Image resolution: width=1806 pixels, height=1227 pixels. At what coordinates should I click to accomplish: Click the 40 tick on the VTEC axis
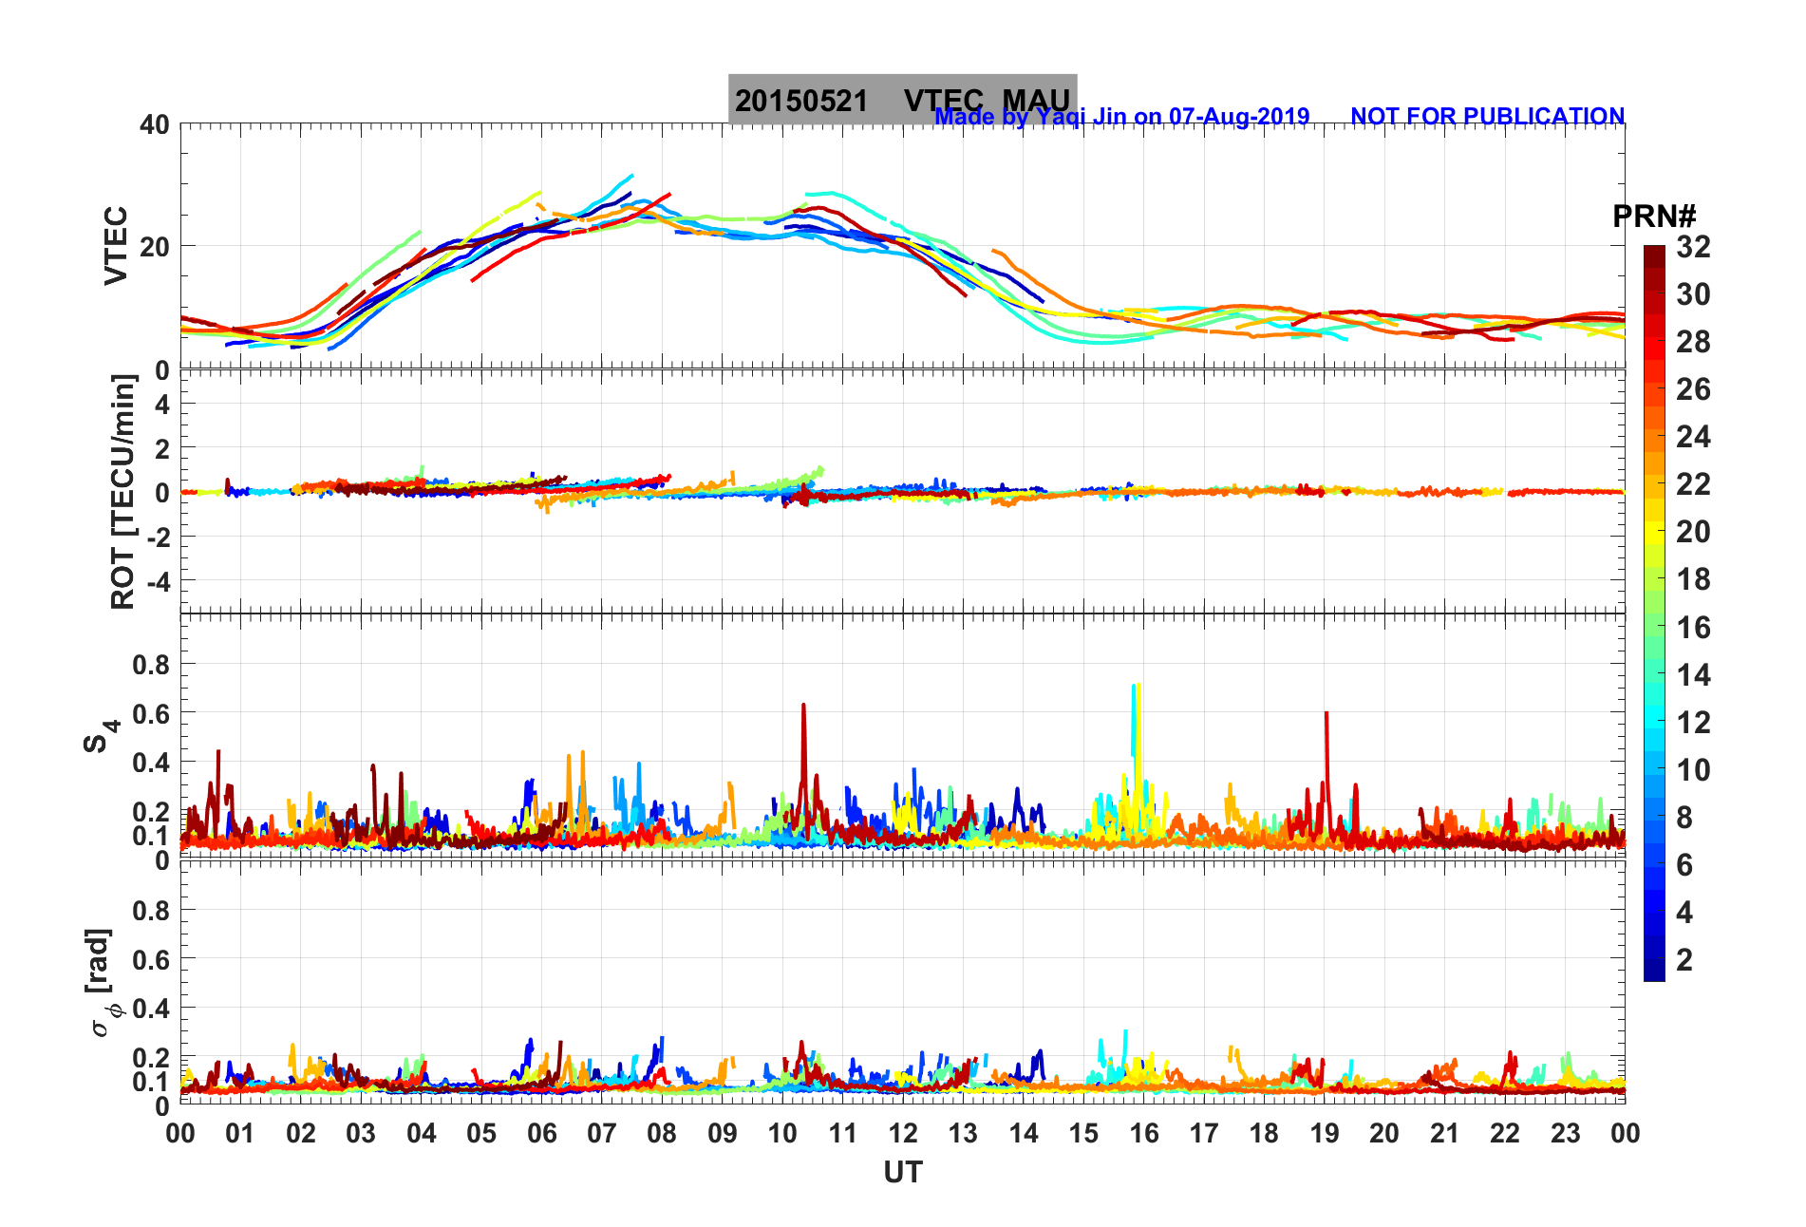[155, 125]
